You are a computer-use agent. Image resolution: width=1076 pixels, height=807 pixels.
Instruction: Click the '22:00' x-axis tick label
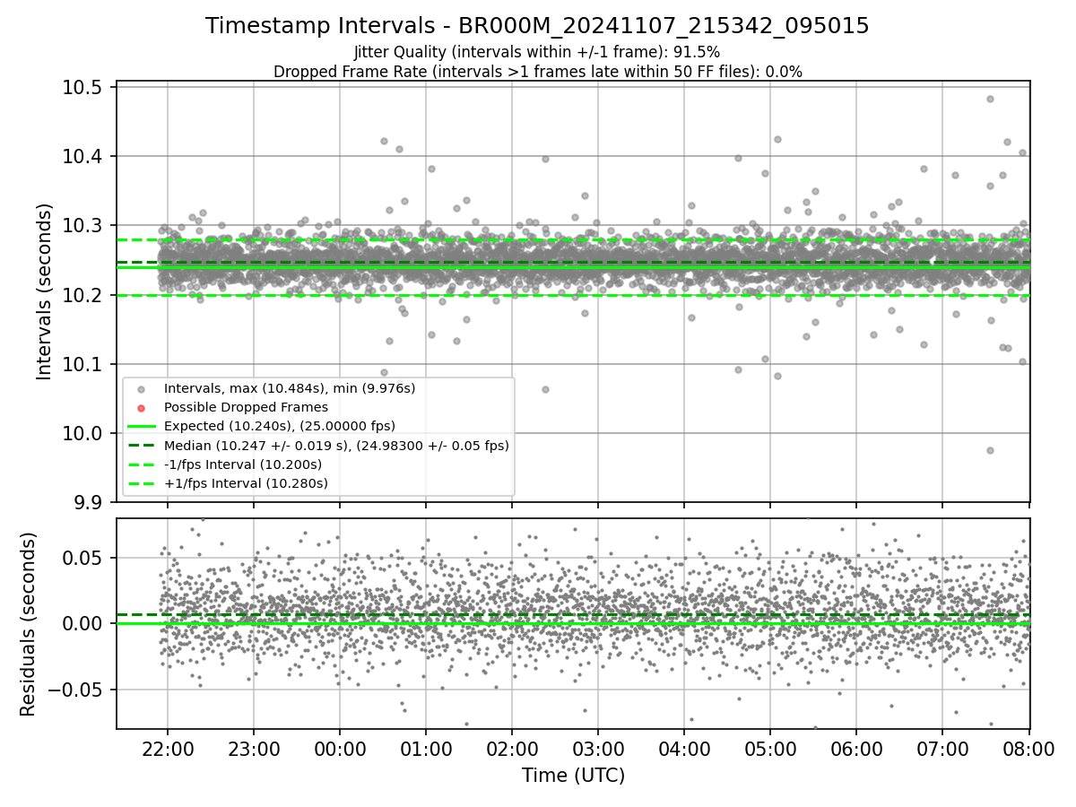coord(168,750)
